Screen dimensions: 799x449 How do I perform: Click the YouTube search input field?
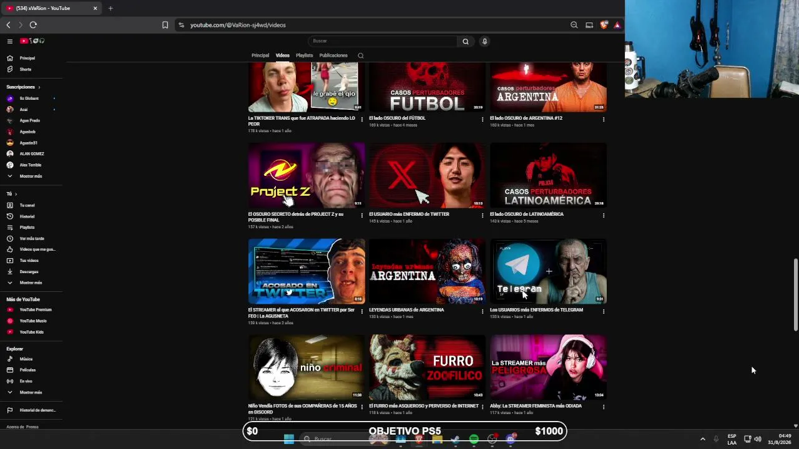point(383,41)
